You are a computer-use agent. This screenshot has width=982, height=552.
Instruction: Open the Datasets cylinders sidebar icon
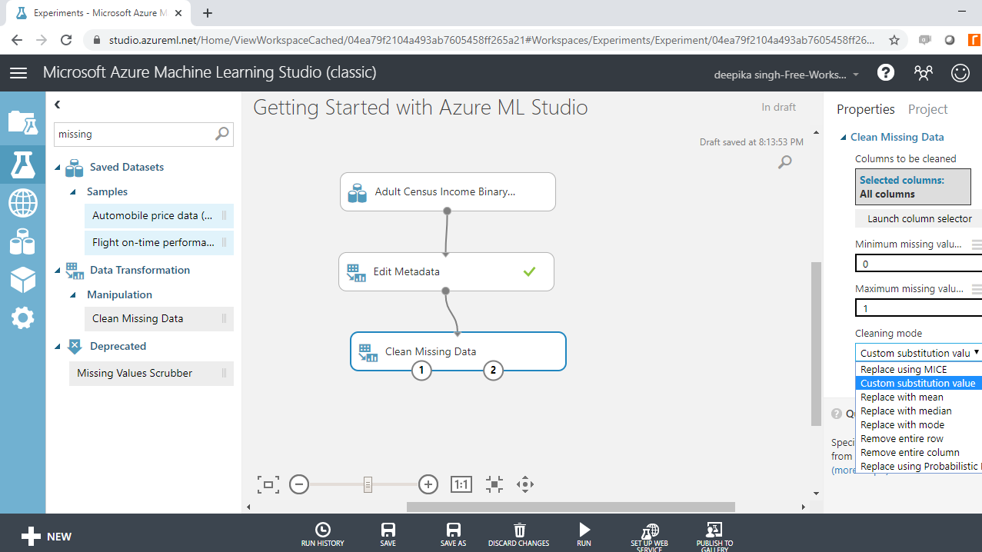tap(22, 241)
